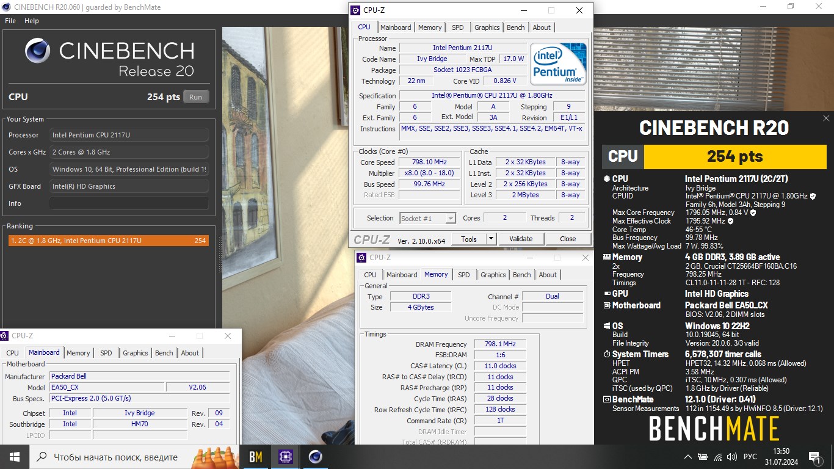This screenshot has width=834, height=469.
Task: Click Processor field Intel Pentium CPU 2117U
Action: 129,135
